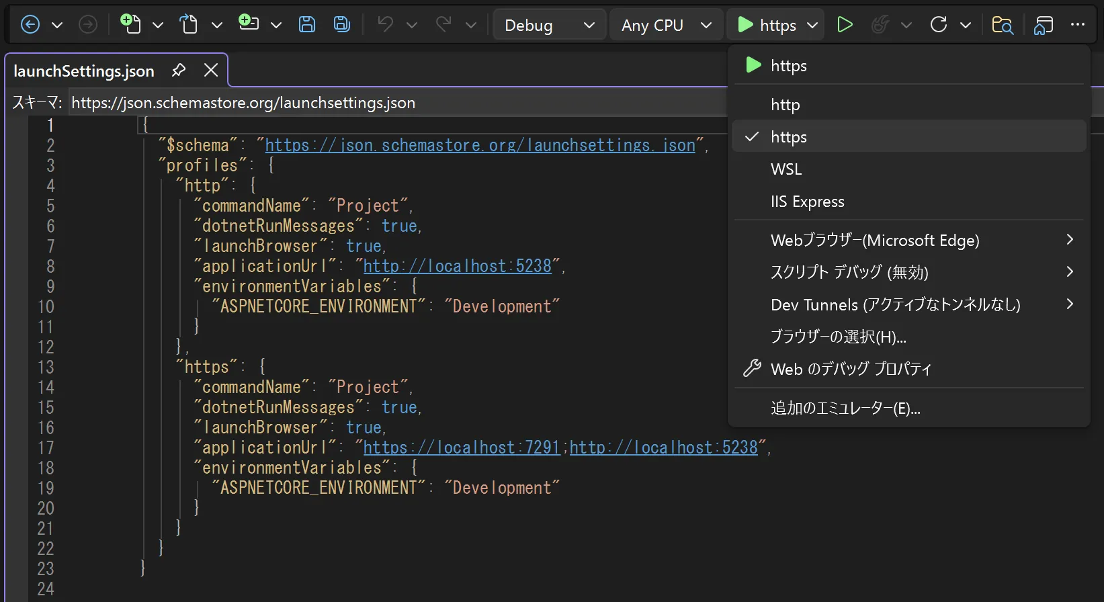The image size is (1104, 602).
Task: Open Web のデバッグ プロパティ menu item
Action: [908, 369]
